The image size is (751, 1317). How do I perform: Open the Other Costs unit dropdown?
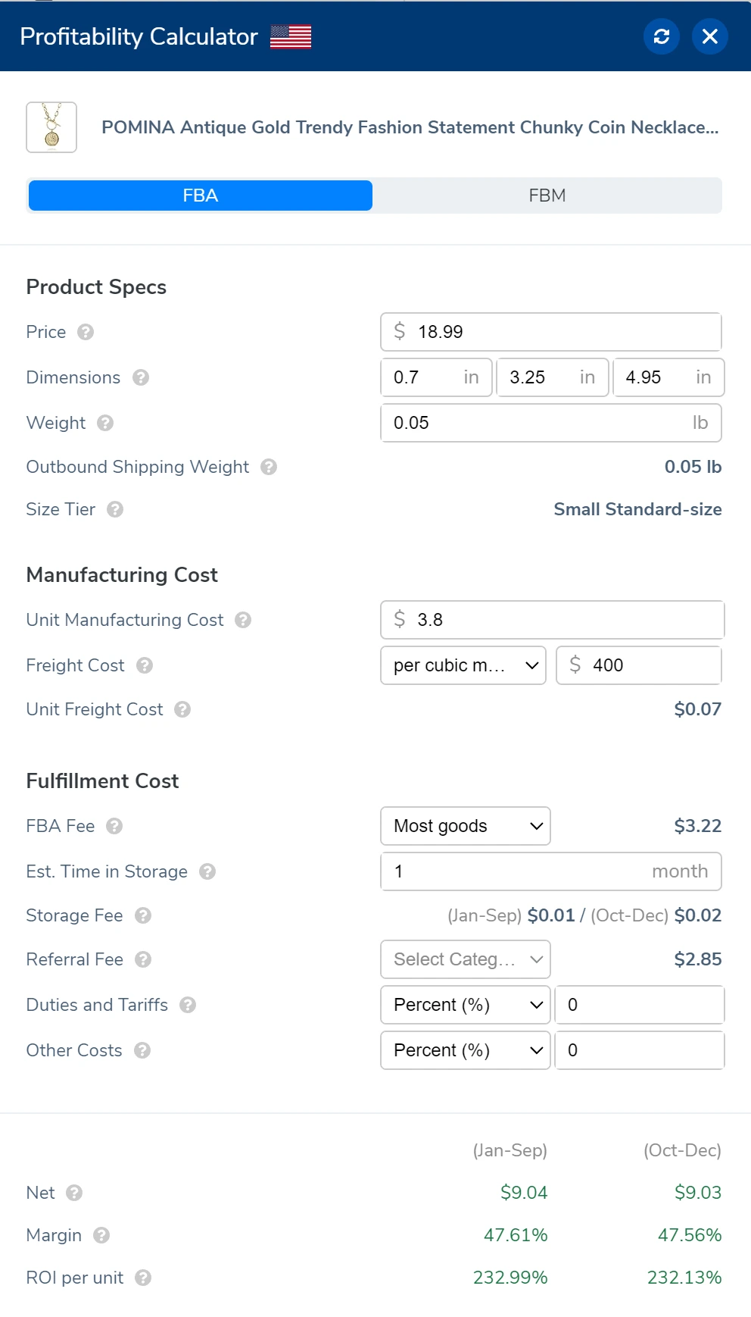[465, 1050]
